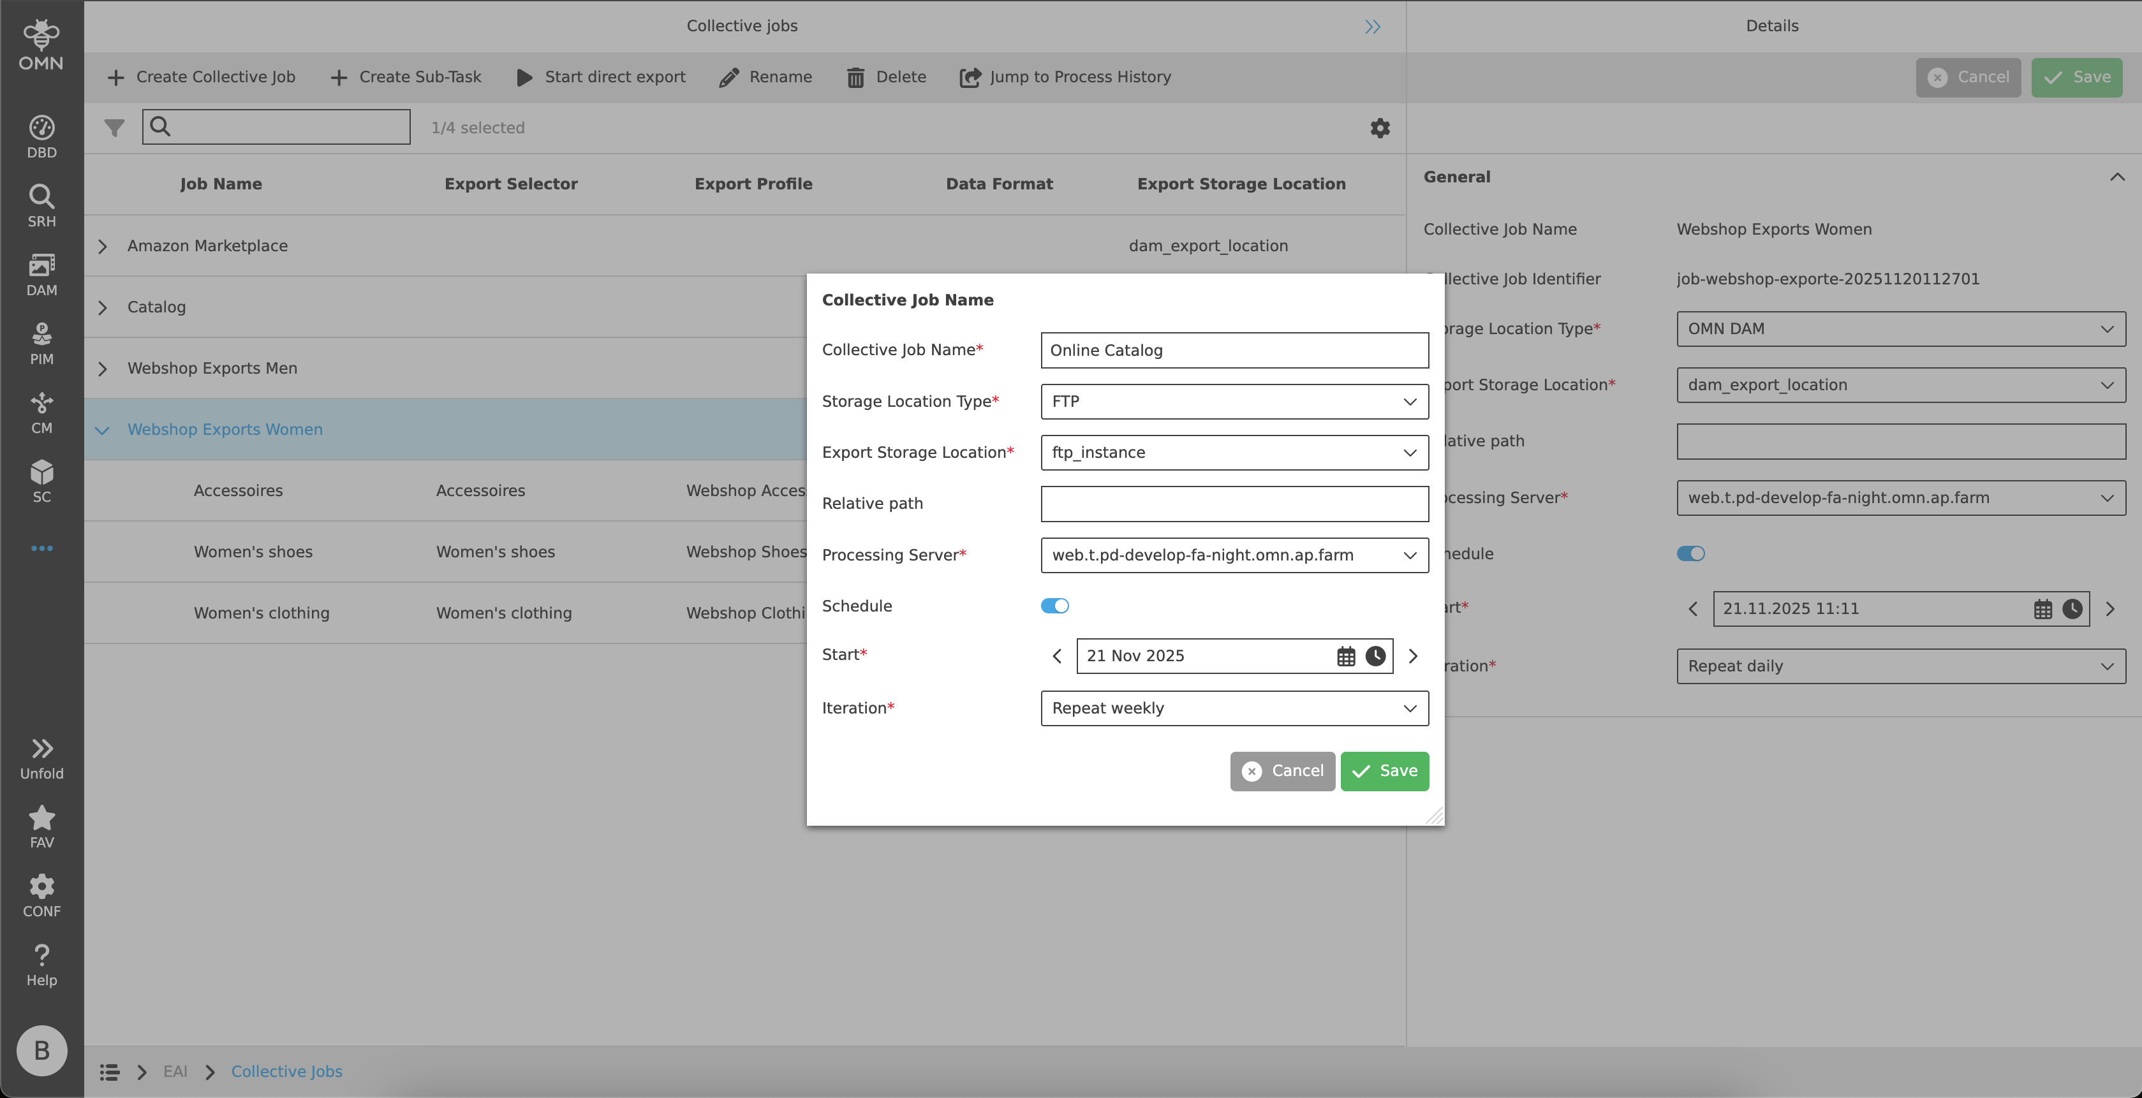
Task: Collapse the Collective jobs panel arrows
Action: tap(1372, 27)
